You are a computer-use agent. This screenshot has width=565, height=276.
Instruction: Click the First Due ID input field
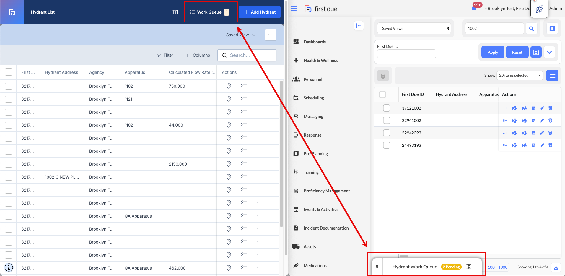point(406,54)
